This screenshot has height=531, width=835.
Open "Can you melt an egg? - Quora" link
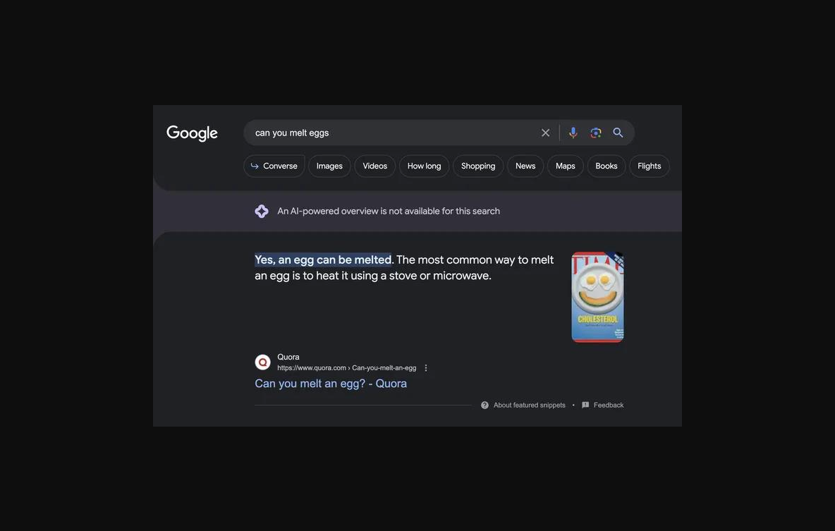click(x=331, y=384)
